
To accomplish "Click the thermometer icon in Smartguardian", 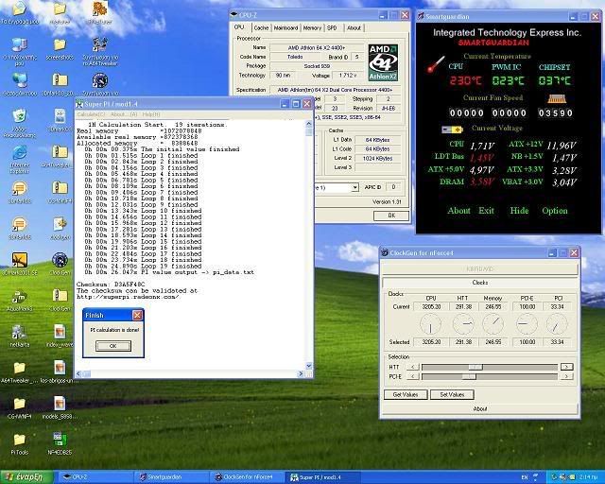I will (436, 64).
